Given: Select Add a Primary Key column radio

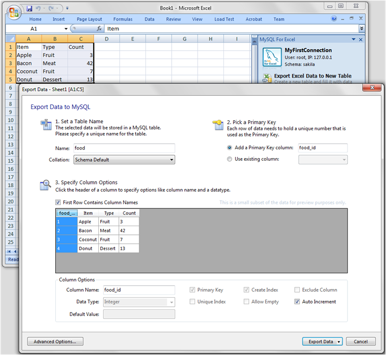Looking at the screenshot, I should click(x=229, y=148).
